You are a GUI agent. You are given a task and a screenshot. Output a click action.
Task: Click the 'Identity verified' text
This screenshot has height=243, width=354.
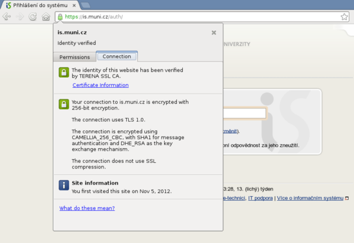tap(77, 43)
